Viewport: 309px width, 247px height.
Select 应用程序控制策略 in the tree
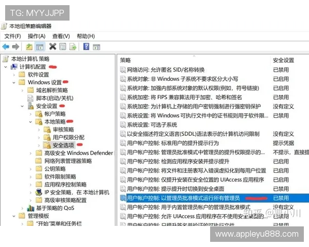65,185
